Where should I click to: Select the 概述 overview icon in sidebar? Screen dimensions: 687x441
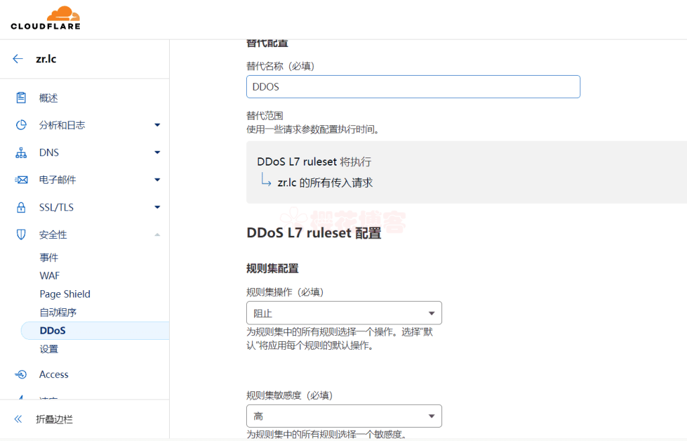point(21,97)
